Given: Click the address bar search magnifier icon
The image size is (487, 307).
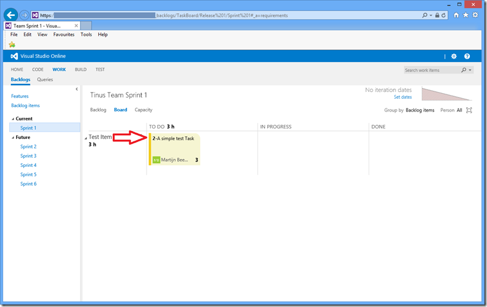Looking at the screenshot, I should [425, 15].
